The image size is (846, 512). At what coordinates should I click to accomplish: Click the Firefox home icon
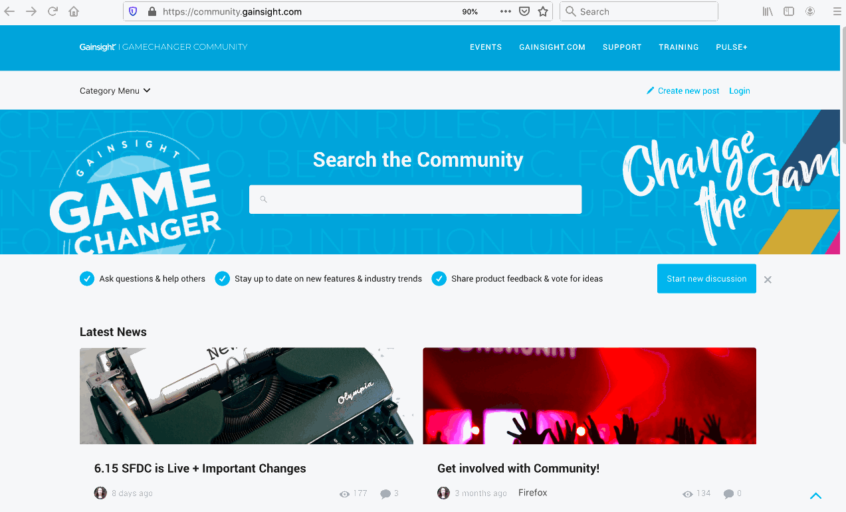coord(74,11)
